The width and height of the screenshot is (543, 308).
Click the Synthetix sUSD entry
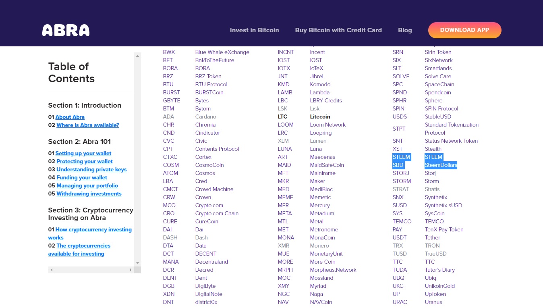click(x=443, y=205)
